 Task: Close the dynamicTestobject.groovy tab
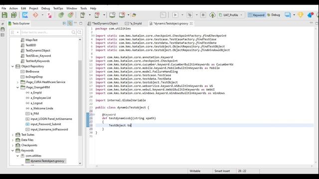tap(191, 23)
